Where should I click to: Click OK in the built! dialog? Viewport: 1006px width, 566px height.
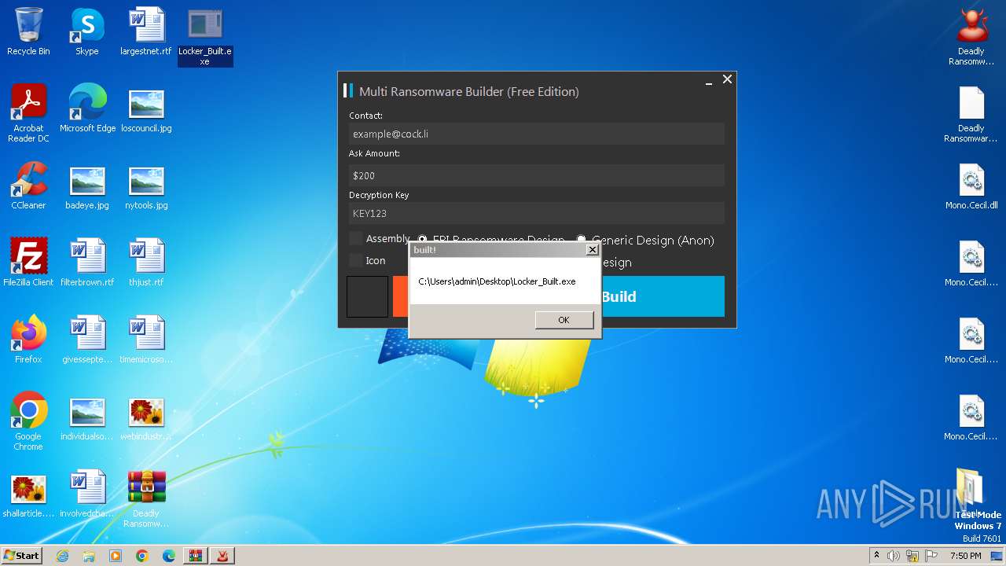coord(564,320)
